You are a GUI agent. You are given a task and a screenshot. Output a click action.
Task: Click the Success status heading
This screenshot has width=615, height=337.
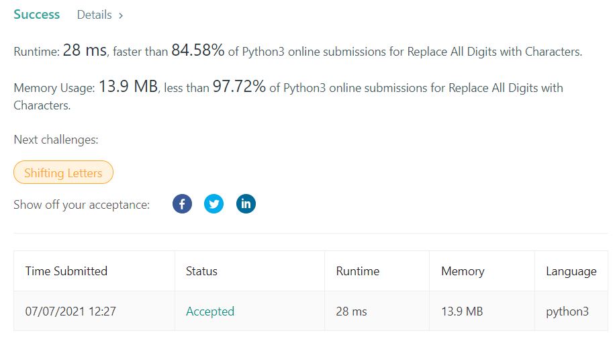(x=36, y=15)
